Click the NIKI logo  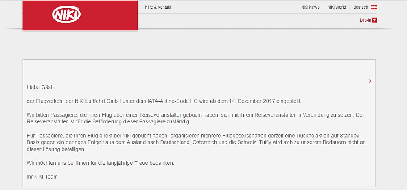point(66,14)
